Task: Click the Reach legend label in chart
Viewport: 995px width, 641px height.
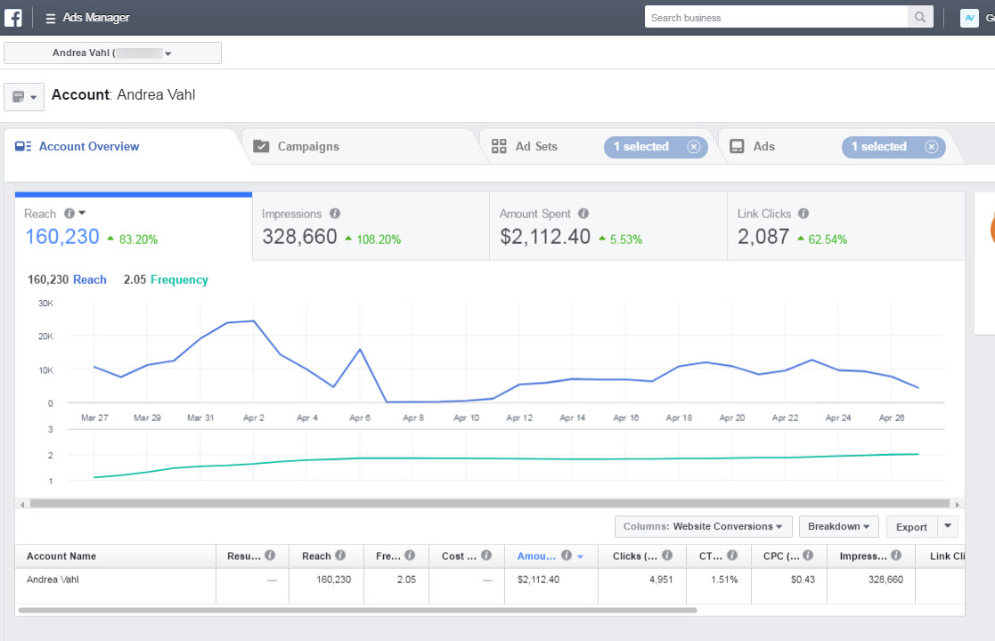Action: pyautogui.click(x=89, y=280)
